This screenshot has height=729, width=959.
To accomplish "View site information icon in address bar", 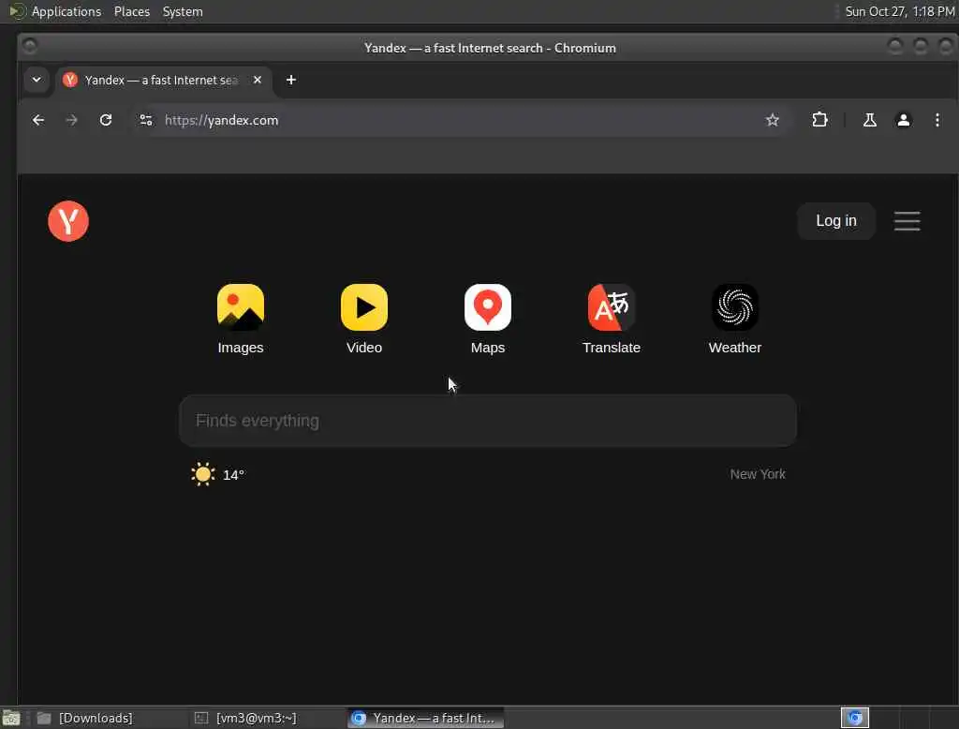I will (145, 120).
